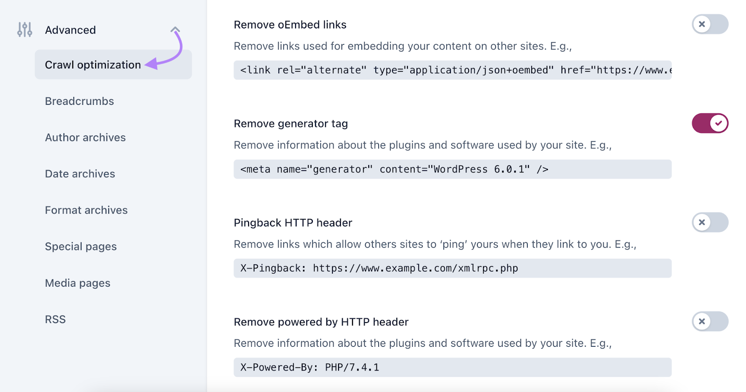Select Crawl optimization in sidebar
This screenshot has width=746, height=392.
pyautogui.click(x=93, y=65)
